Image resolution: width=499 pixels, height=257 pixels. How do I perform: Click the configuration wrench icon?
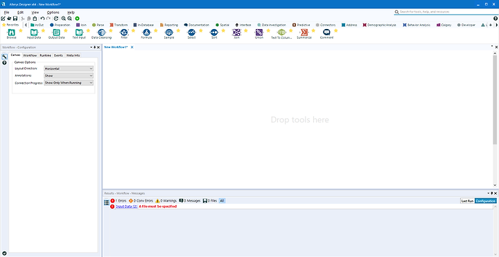(4, 57)
